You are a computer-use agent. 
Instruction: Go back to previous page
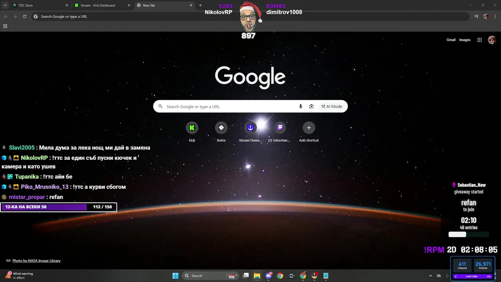click(x=5, y=16)
